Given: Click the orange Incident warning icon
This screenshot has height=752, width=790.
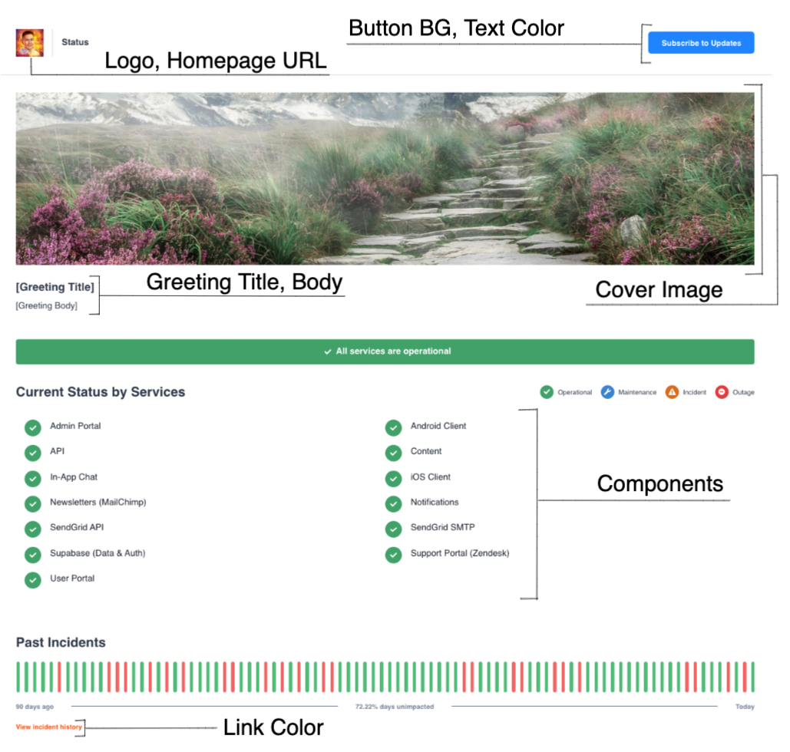Looking at the screenshot, I should point(672,392).
